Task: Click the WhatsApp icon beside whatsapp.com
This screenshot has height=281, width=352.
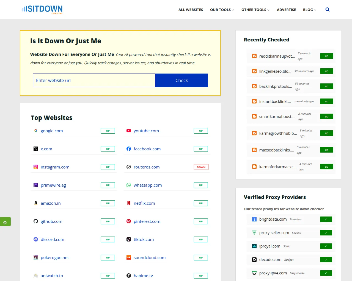Action: pyautogui.click(x=129, y=185)
